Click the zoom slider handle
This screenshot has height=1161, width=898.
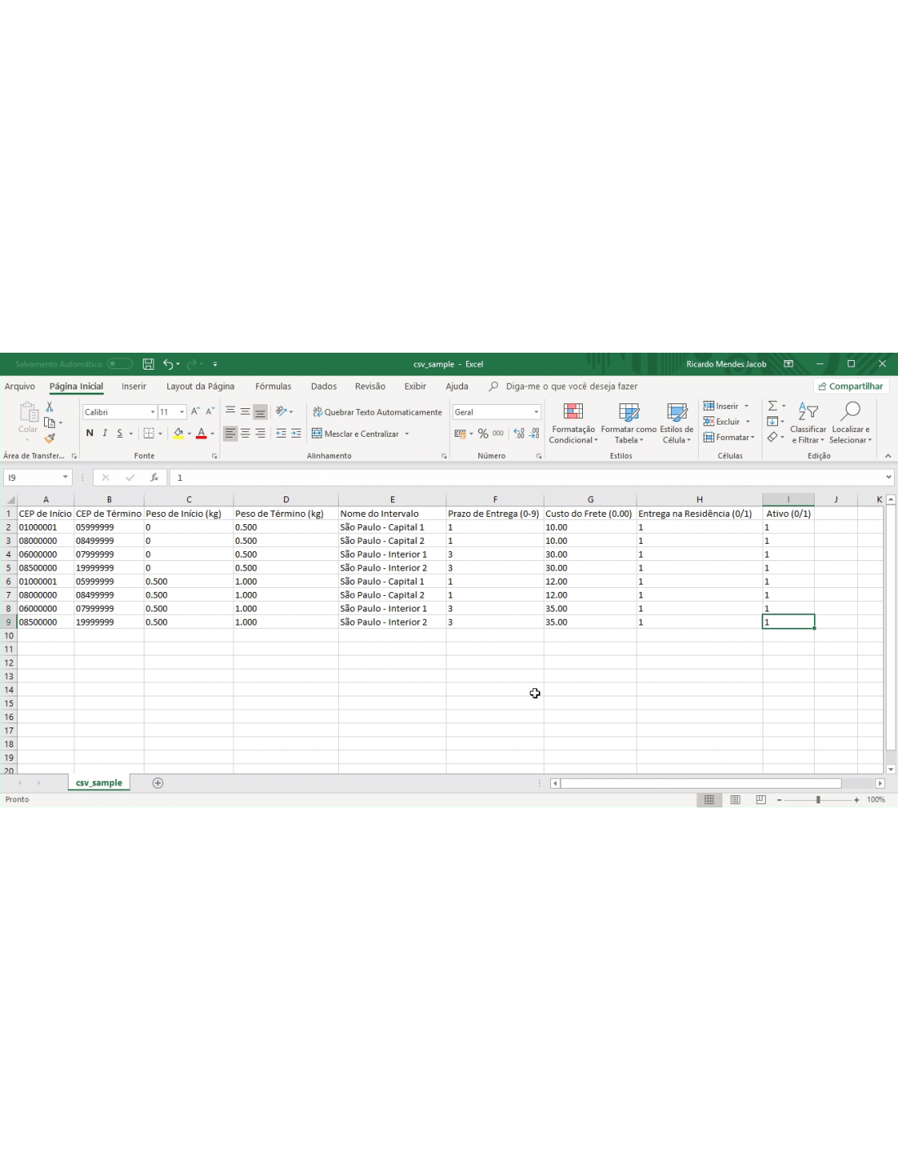pos(818,800)
